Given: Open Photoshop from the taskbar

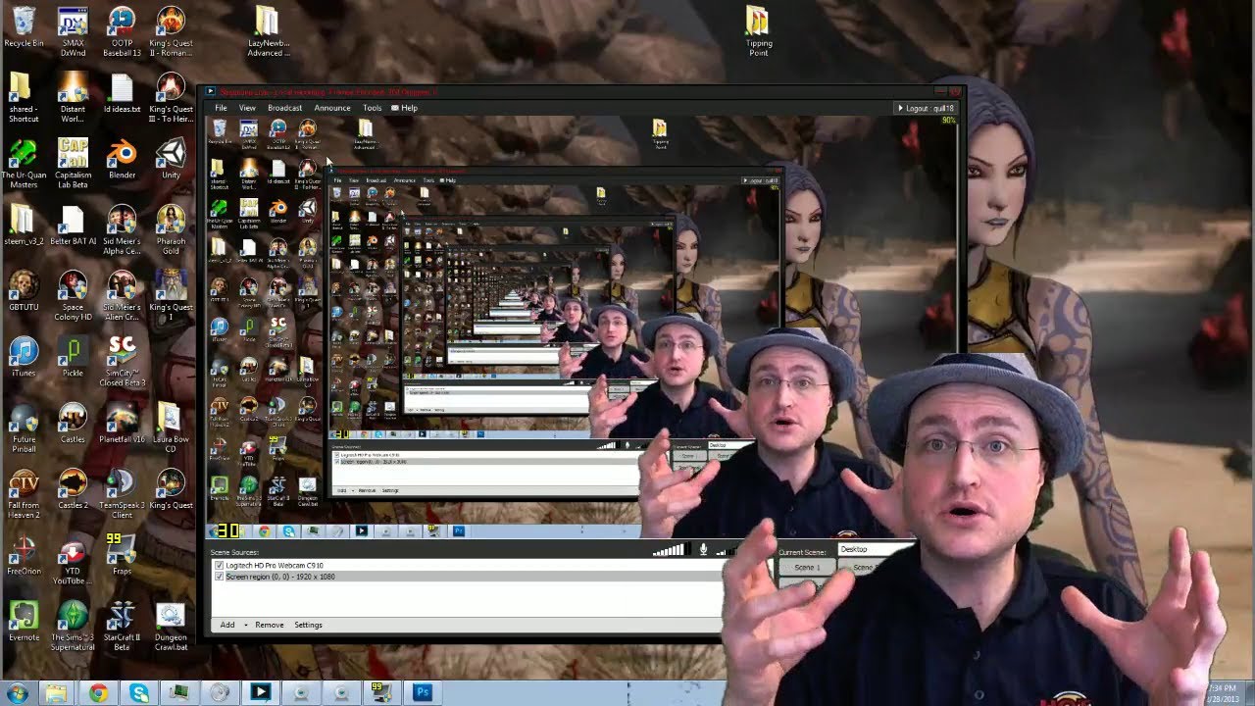Looking at the screenshot, I should point(423,693).
